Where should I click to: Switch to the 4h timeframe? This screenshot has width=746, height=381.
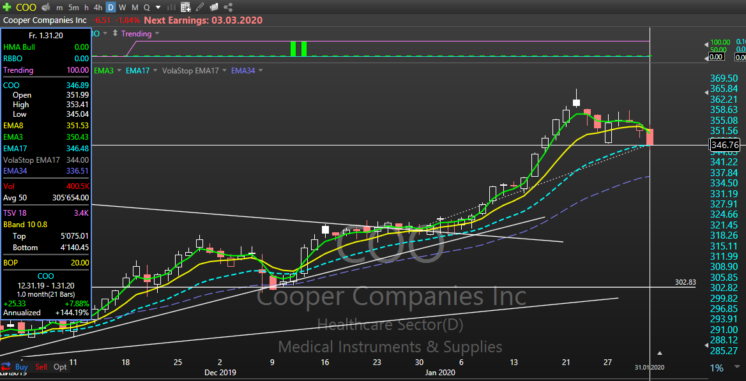[x=97, y=8]
